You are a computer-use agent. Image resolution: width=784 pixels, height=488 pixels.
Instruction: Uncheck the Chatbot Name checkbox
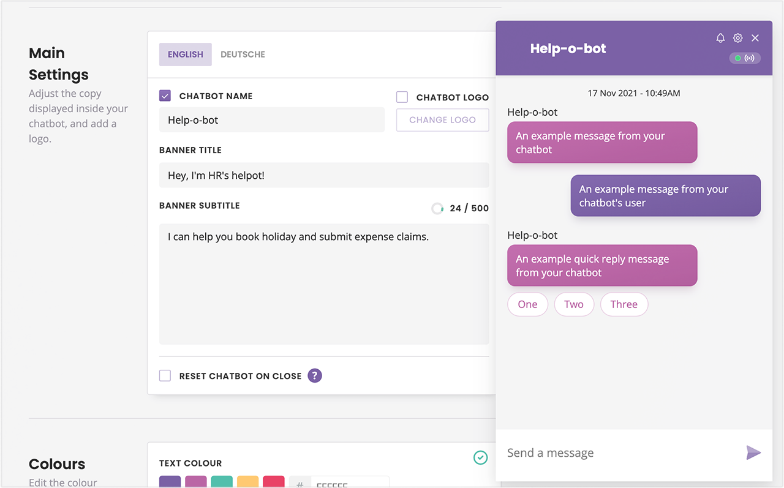[x=165, y=96]
